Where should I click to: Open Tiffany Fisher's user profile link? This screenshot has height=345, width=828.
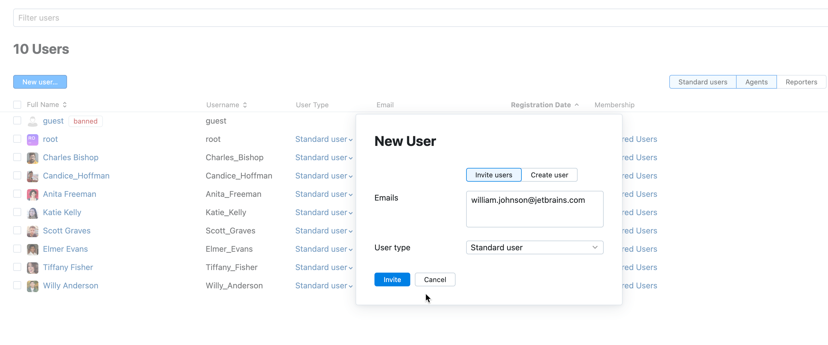[68, 267]
